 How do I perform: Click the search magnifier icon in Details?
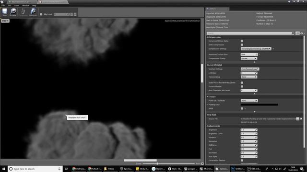point(293,33)
